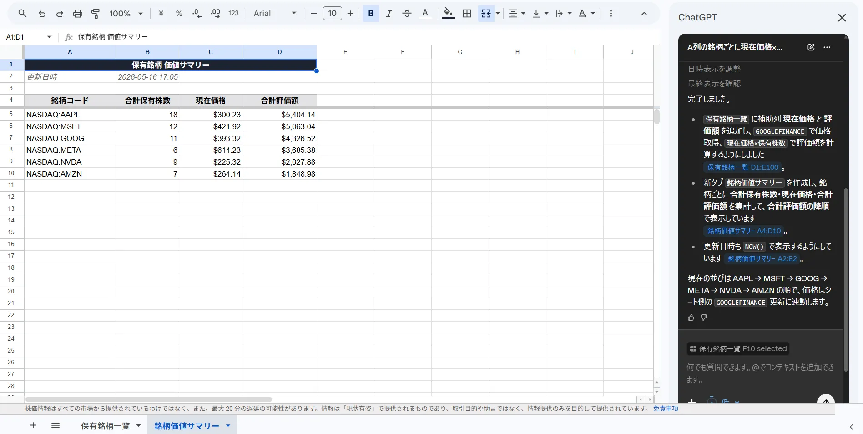Screen dimensions: 863x434
Task: Give a thumbs down to the response
Action: pyautogui.click(x=704, y=318)
